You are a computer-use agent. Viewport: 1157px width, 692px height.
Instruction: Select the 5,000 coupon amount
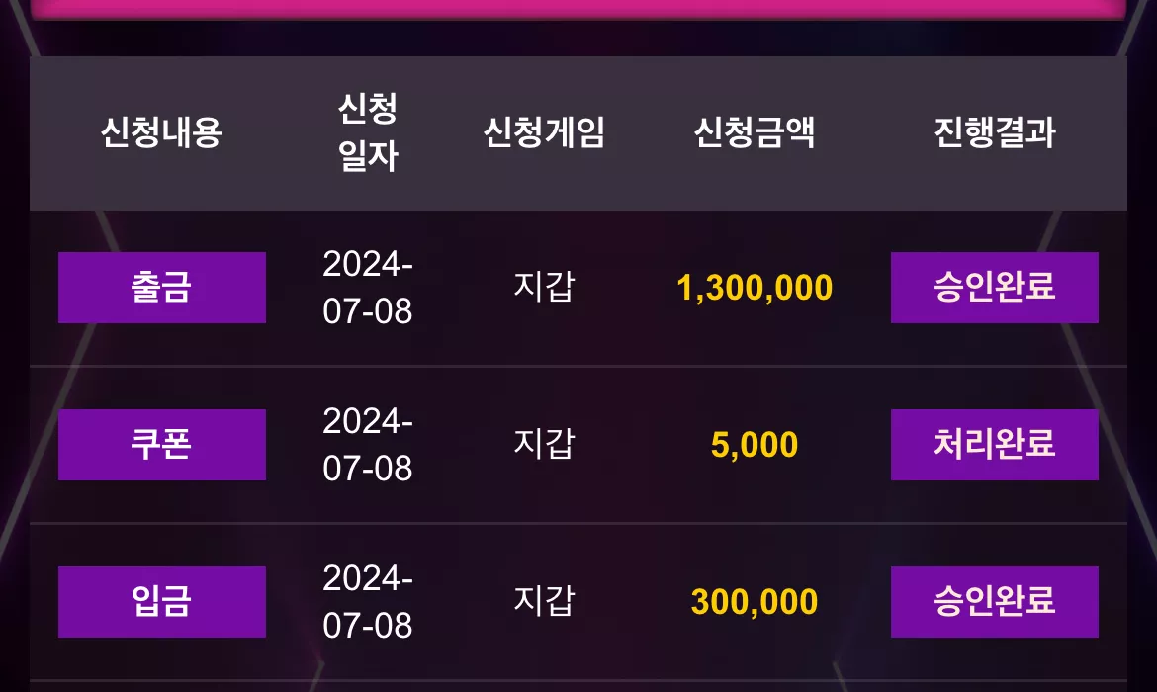[x=755, y=445]
